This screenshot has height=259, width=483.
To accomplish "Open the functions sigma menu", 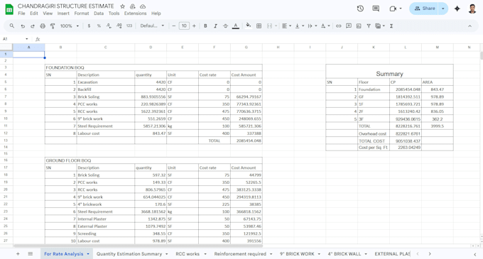I will (391, 26).
